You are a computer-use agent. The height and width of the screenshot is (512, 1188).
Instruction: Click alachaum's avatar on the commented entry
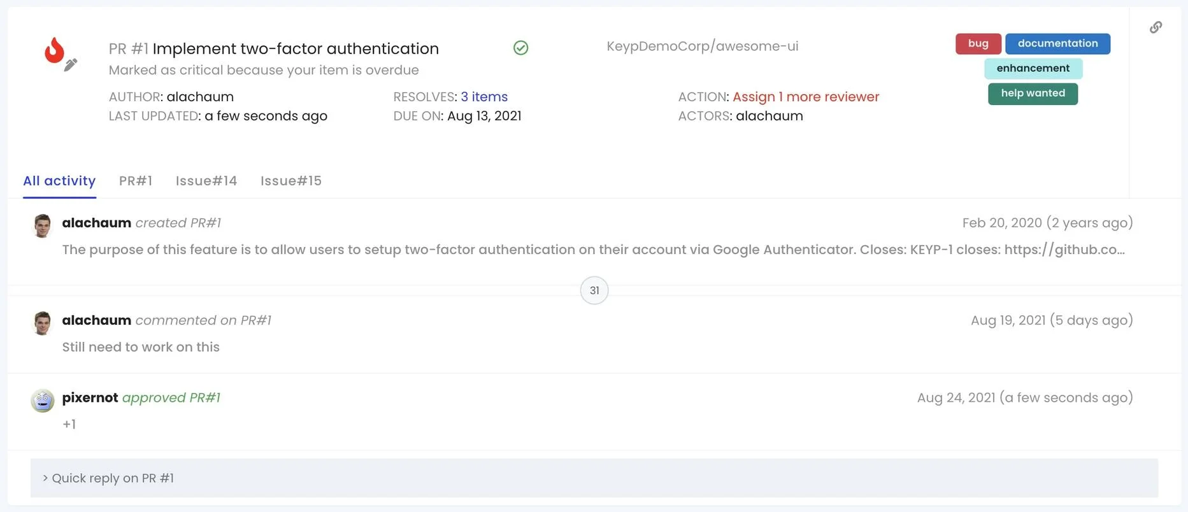point(42,323)
